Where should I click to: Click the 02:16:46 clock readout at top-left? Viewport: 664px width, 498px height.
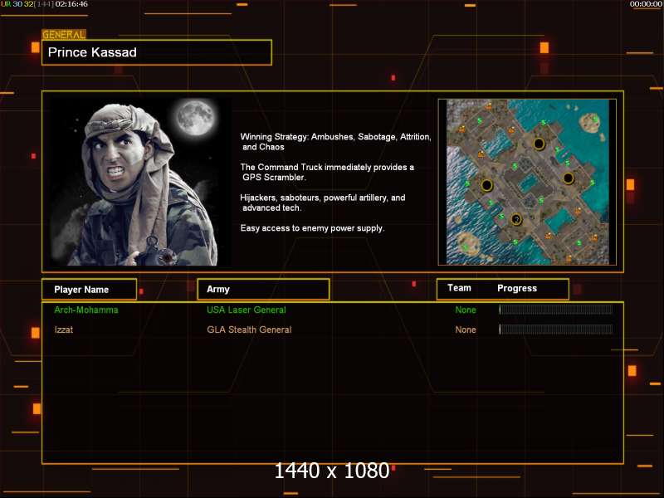point(71,4)
